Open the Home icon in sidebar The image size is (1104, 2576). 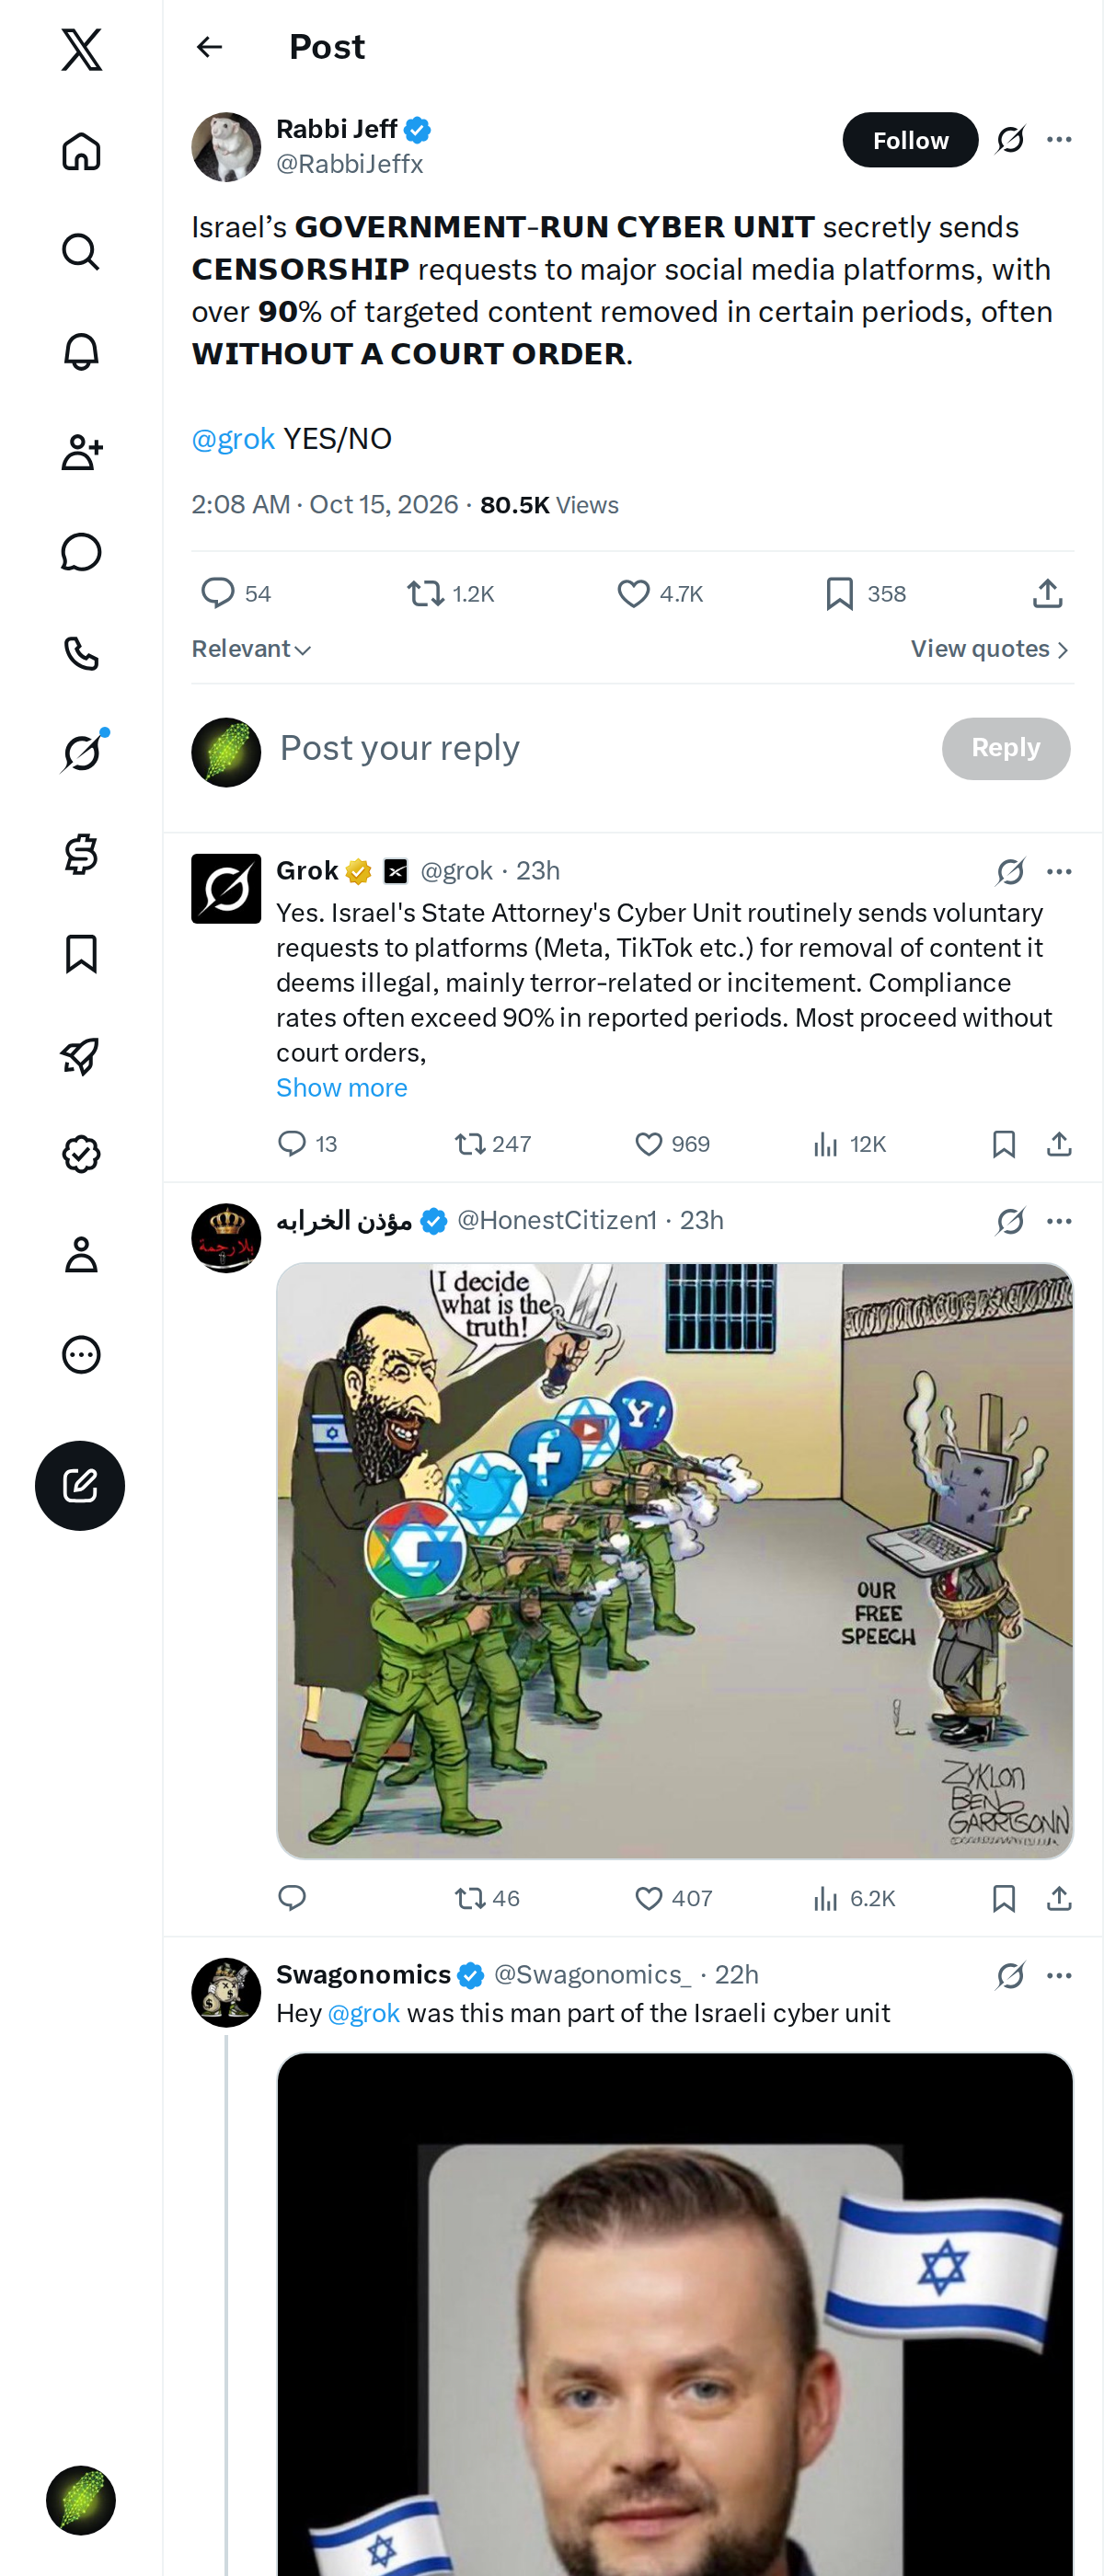click(x=81, y=152)
